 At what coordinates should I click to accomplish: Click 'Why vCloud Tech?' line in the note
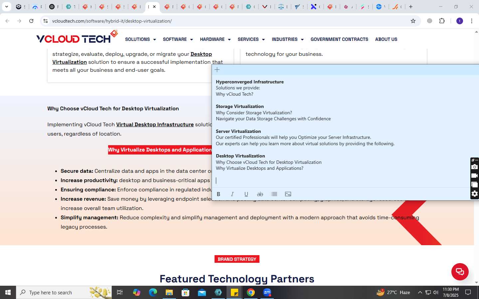click(x=235, y=94)
